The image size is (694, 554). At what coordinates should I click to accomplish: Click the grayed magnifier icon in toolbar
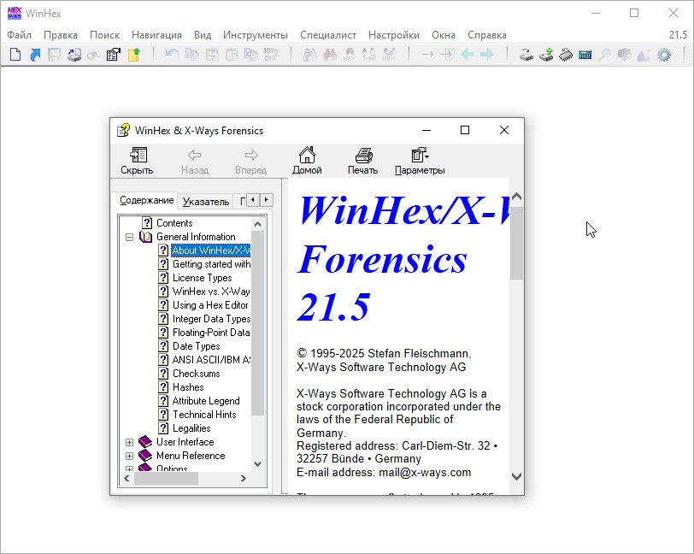pyautogui.click(x=604, y=55)
